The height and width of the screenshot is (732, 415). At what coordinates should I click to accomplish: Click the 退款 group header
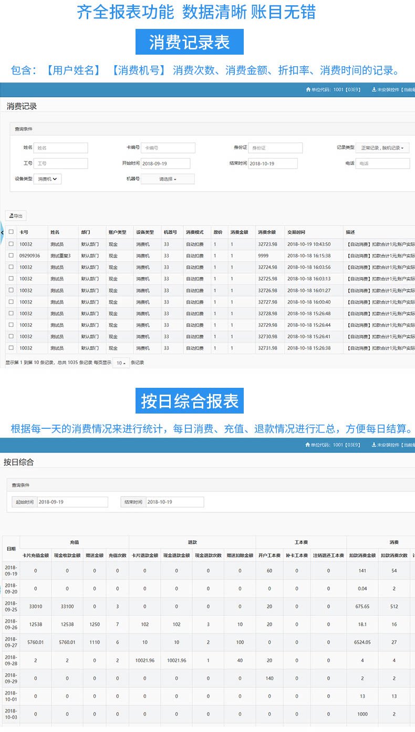click(x=192, y=542)
